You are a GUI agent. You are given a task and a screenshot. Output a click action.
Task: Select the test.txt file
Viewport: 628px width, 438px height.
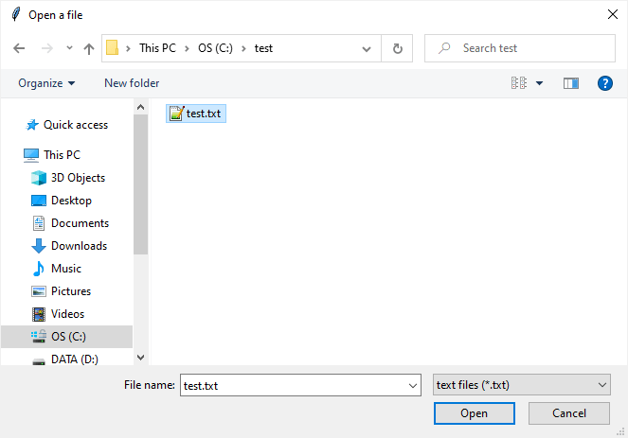[x=196, y=114]
